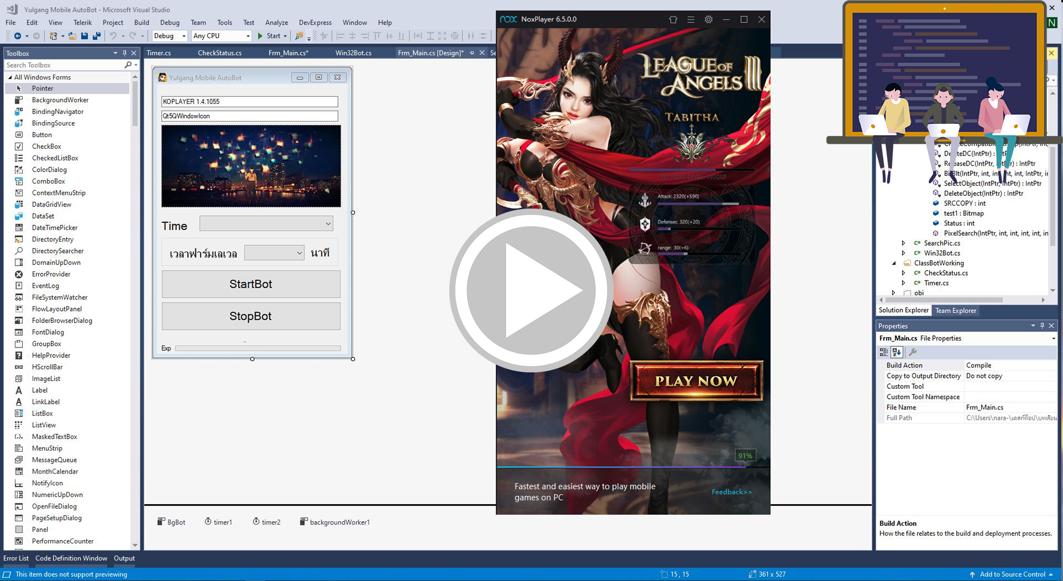This screenshot has height=581, width=1063.
Task: Click the StopBot button on the form
Action: 251,316
